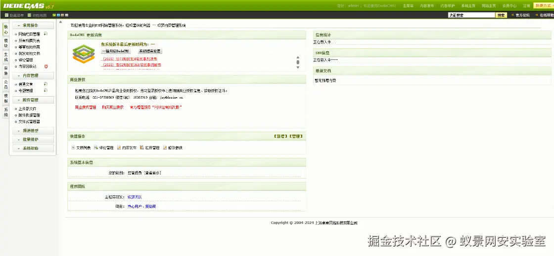Open the 购买商业授权 red link
The width and height of the screenshot is (554, 256).
tap(113, 107)
